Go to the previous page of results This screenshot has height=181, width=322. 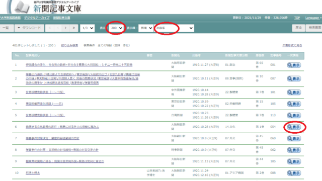point(58,28)
